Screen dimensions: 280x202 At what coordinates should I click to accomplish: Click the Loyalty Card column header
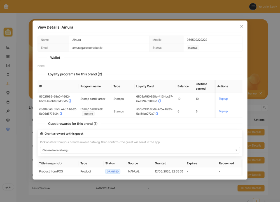145,86
